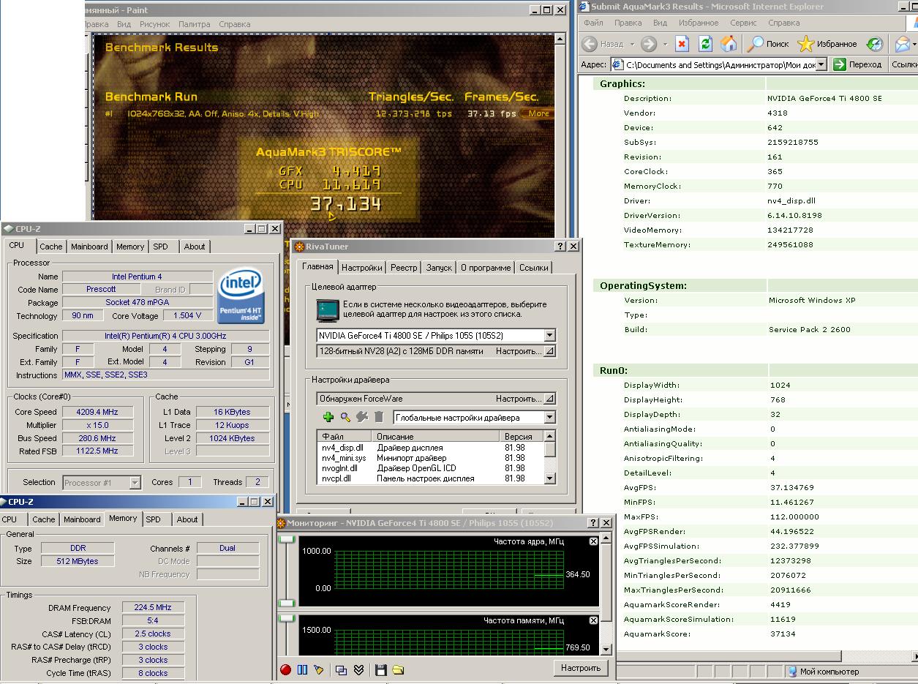Image resolution: width=918 pixels, height=684 pixels.
Task: Open the Глобальные настройки драйвера dropdown
Action: 549,418
